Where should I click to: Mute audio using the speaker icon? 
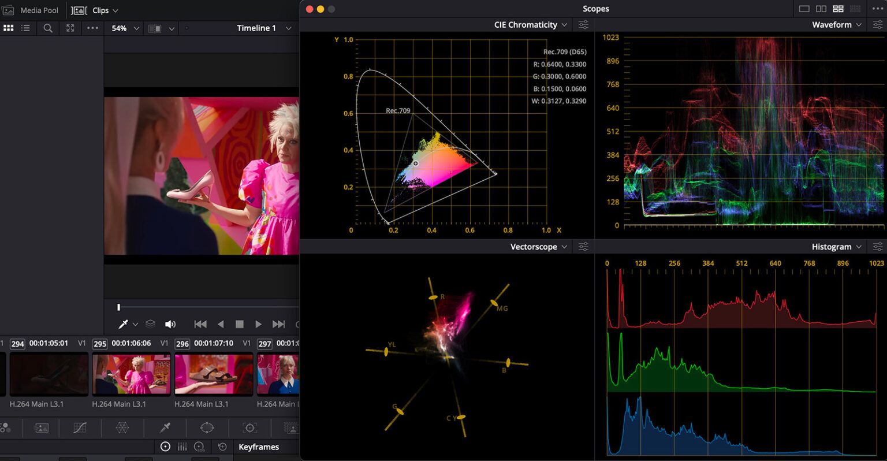(170, 324)
